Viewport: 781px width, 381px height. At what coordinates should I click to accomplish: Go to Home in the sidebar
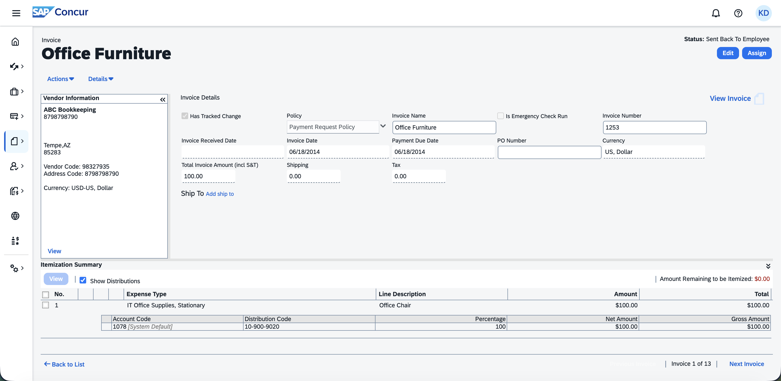(x=15, y=41)
